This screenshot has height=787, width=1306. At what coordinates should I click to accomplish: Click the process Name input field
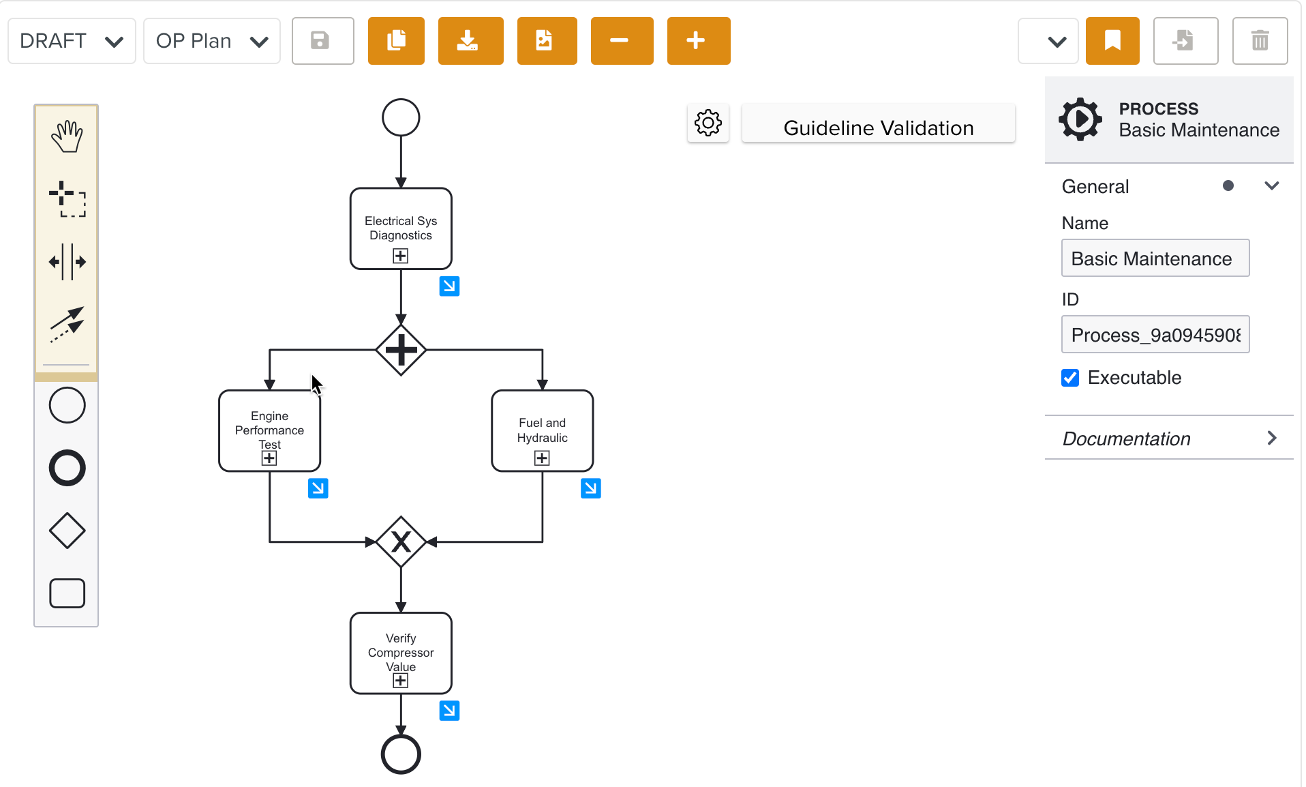point(1155,258)
